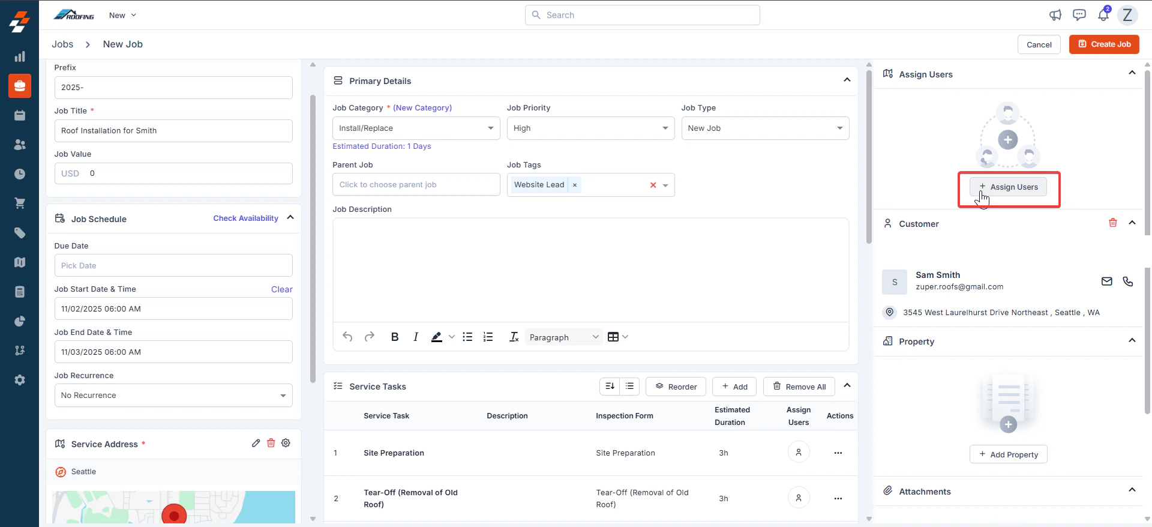Switch service tasks to sorted view

coord(610,387)
